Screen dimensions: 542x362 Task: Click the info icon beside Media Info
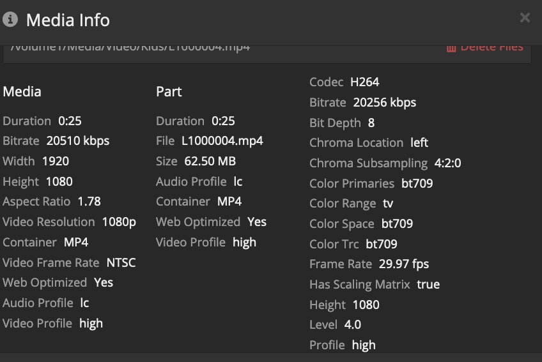(x=10, y=19)
